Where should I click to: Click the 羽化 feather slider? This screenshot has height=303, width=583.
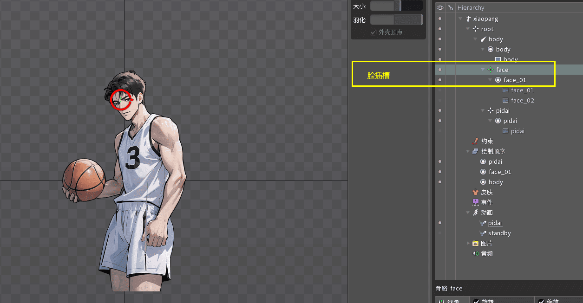click(x=396, y=19)
